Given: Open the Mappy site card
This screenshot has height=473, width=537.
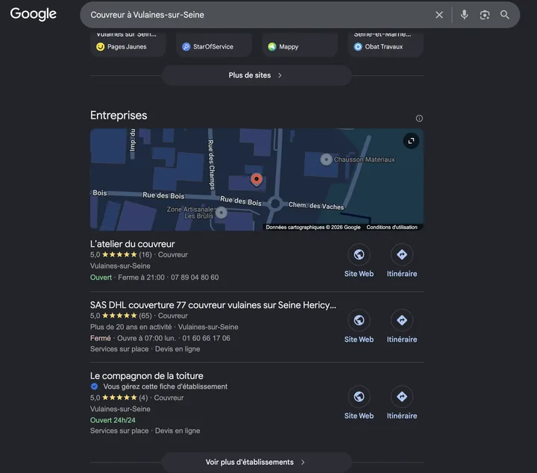Looking at the screenshot, I should (300, 44).
